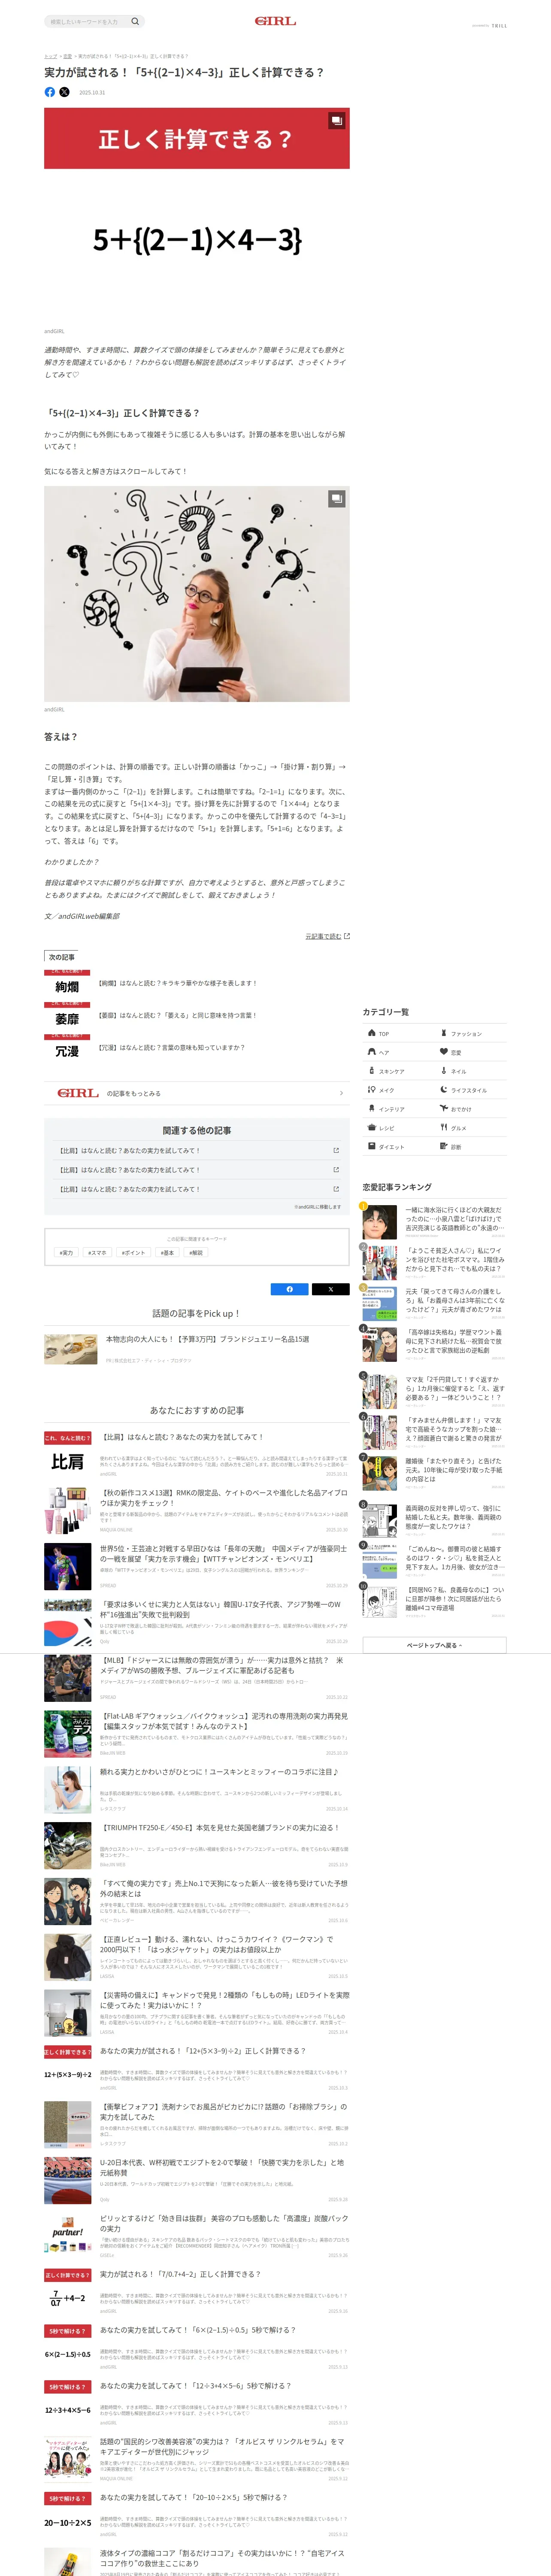This screenshot has height=2576, width=551.
Task: Open next article about 絢爛 reading
Action: pos(197,983)
